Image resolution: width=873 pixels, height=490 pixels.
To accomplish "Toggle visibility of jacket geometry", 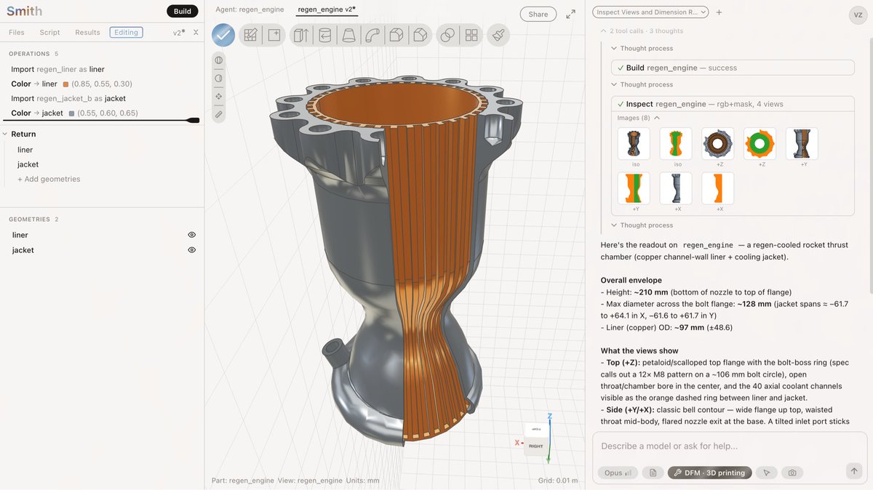I will (x=192, y=250).
